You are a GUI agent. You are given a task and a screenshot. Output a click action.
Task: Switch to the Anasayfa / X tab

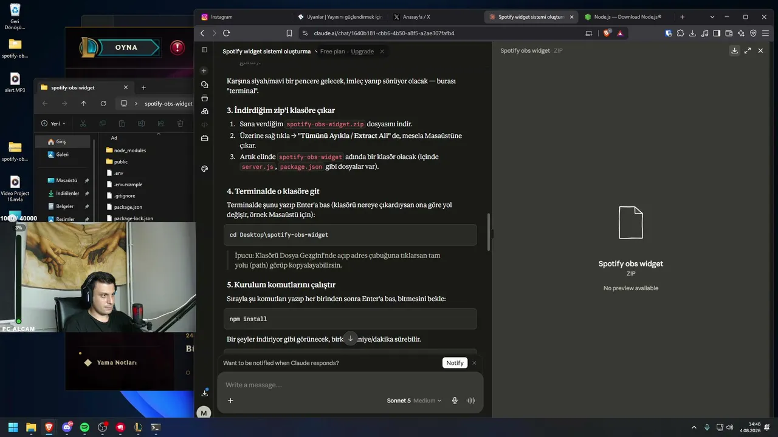pos(436,17)
